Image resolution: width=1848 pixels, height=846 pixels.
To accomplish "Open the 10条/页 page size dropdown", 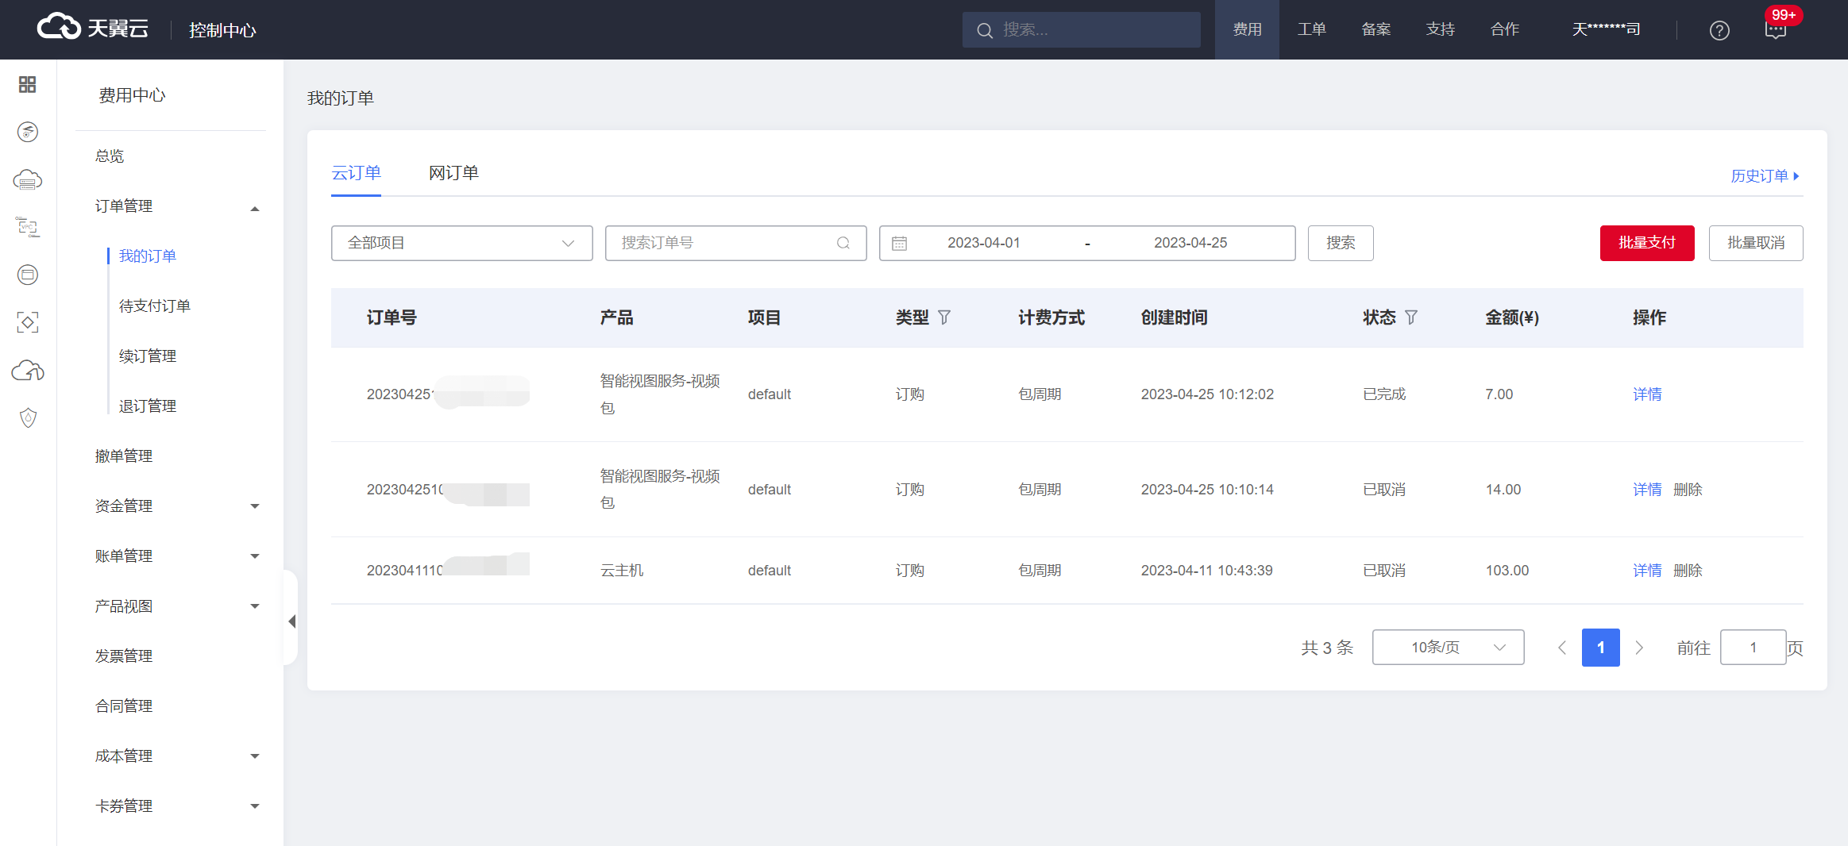I will pyautogui.click(x=1448, y=648).
